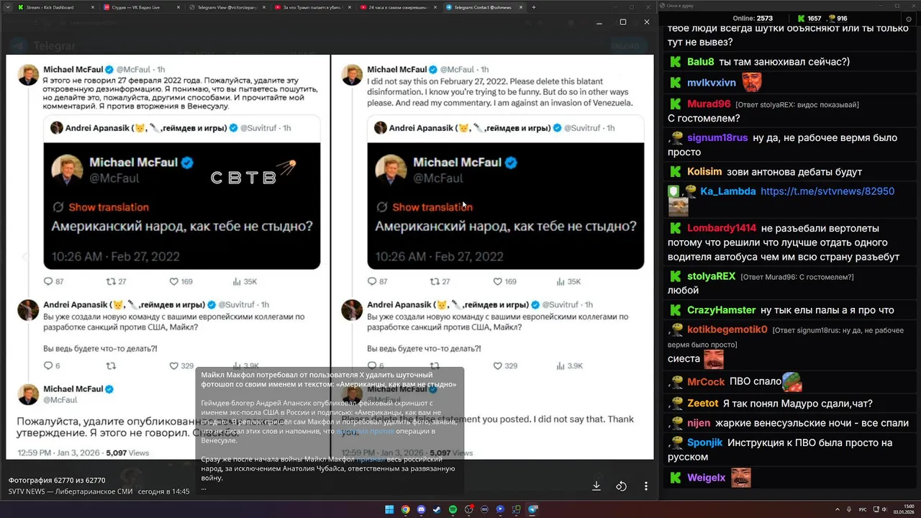
Task: Click the emote after 'ПВО спало'
Action: 792,381
